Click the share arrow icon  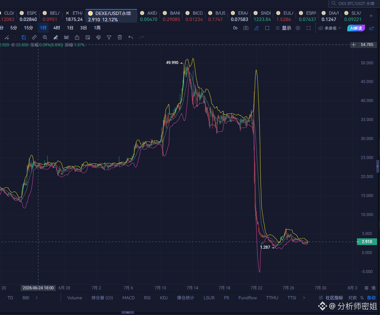coord(372,28)
